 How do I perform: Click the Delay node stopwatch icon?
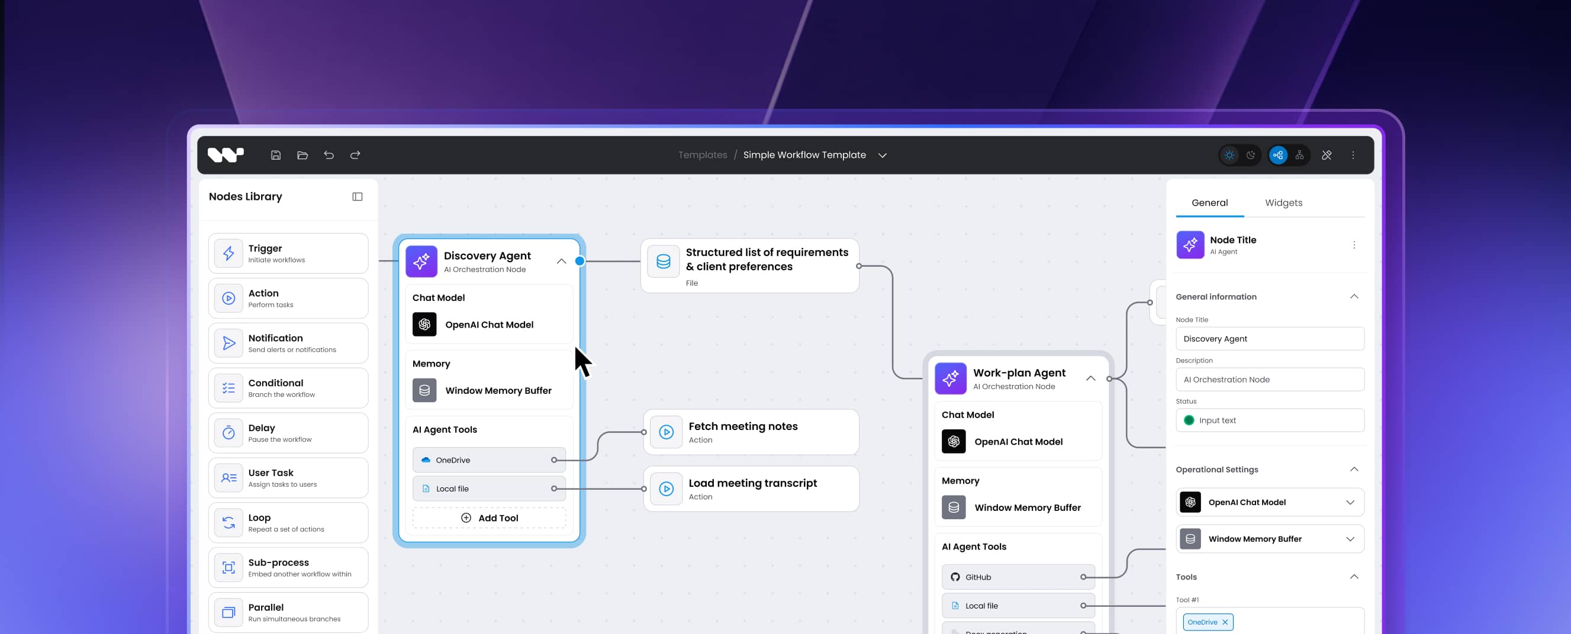[x=228, y=433]
